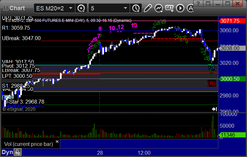Maximize the chart window
Viewport: 247px width, 157px height.
tap(227, 4)
